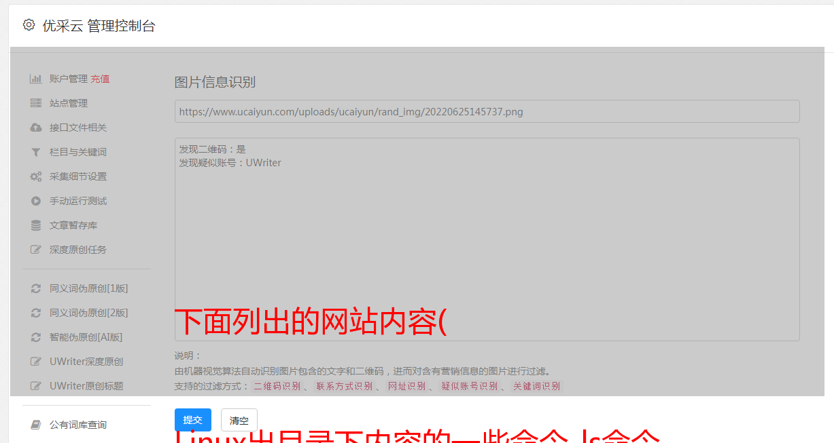Go to 站点管理 menu item

[68, 103]
